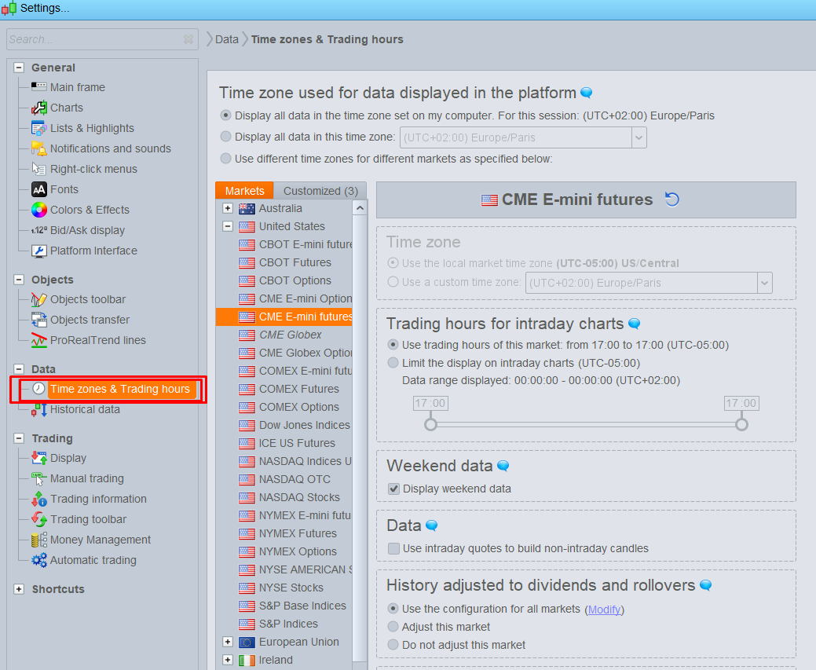Select Do not adjust this market
816x670 pixels.
(393, 645)
